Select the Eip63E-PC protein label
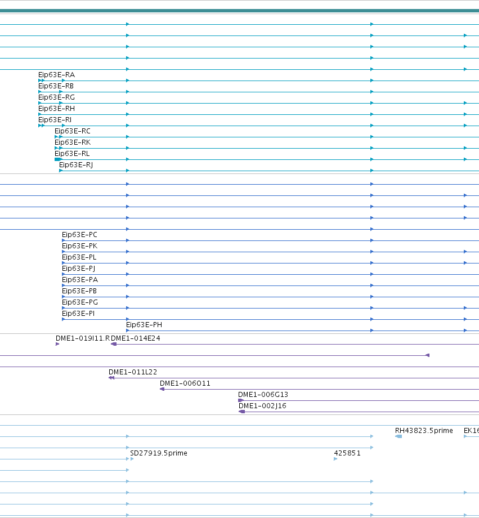This screenshot has height=518, width=479. (x=79, y=235)
